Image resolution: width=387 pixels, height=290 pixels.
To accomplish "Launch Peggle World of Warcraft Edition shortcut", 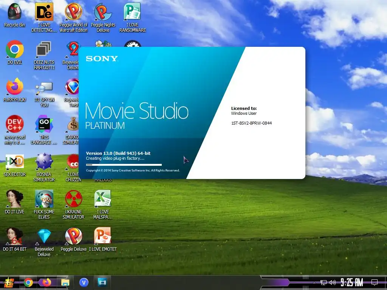I will click(x=74, y=17).
